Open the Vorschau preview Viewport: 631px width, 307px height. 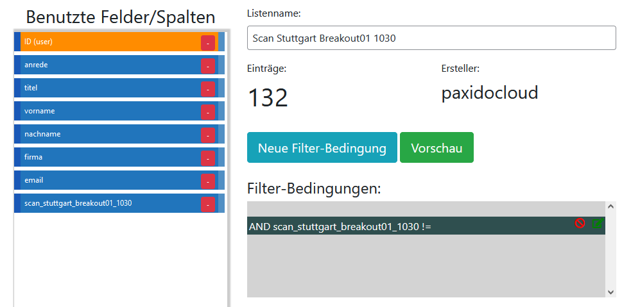[437, 148]
